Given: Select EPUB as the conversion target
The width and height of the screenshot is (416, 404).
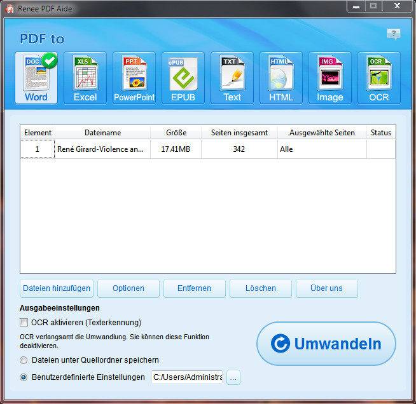Looking at the screenshot, I should coord(183,77).
